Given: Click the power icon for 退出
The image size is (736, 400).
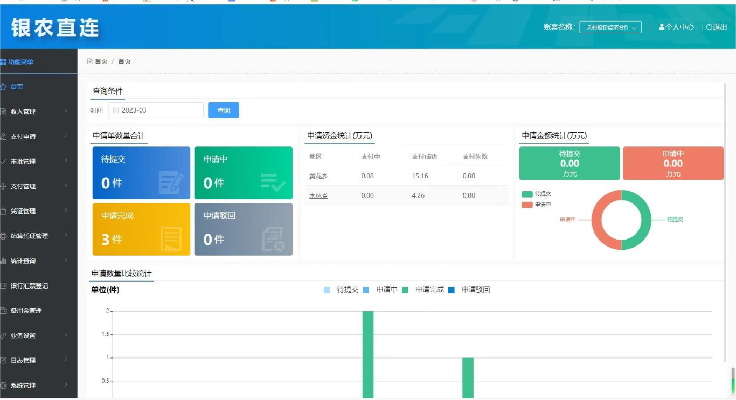Looking at the screenshot, I should (x=709, y=27).
